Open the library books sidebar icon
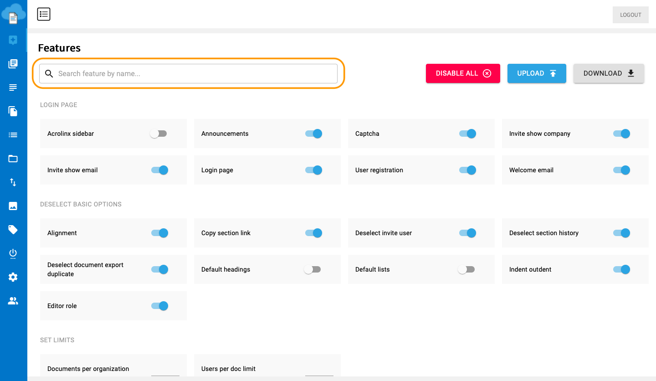Image resolution: width=656 pixels, height=381 pixels. tap(13, 64)
